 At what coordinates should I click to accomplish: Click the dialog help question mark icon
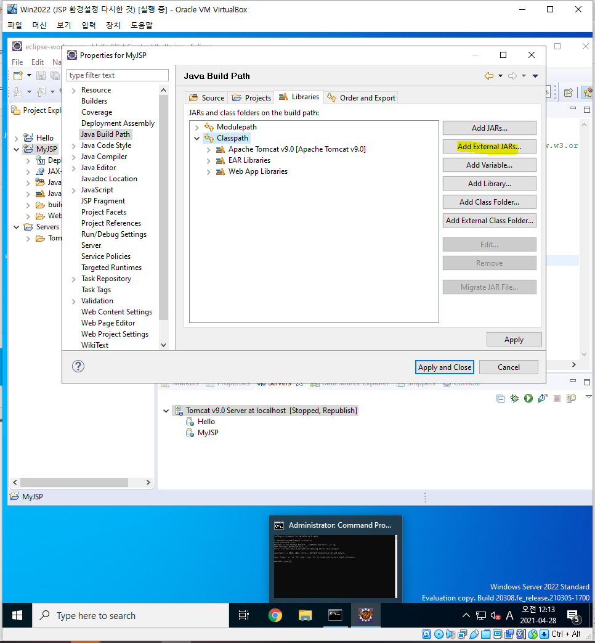coord(78,366)
